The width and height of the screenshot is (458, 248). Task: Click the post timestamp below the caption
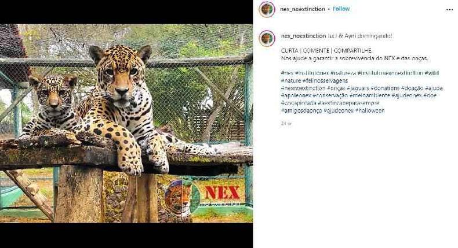pyautogui.click(x=286, y=124)
